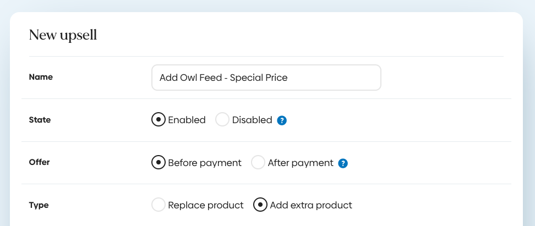
Task: Select the Enabled radio button circle
Action: click(x=159, y=120)
